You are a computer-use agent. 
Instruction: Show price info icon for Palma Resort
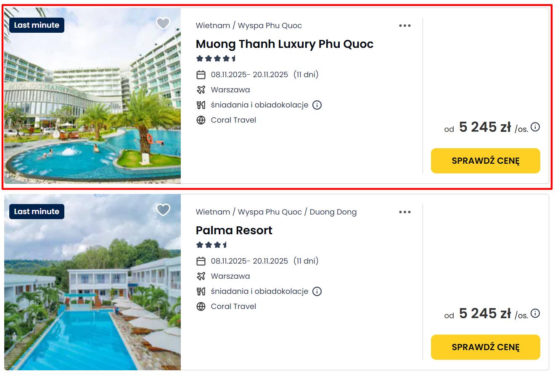point(535,313)
